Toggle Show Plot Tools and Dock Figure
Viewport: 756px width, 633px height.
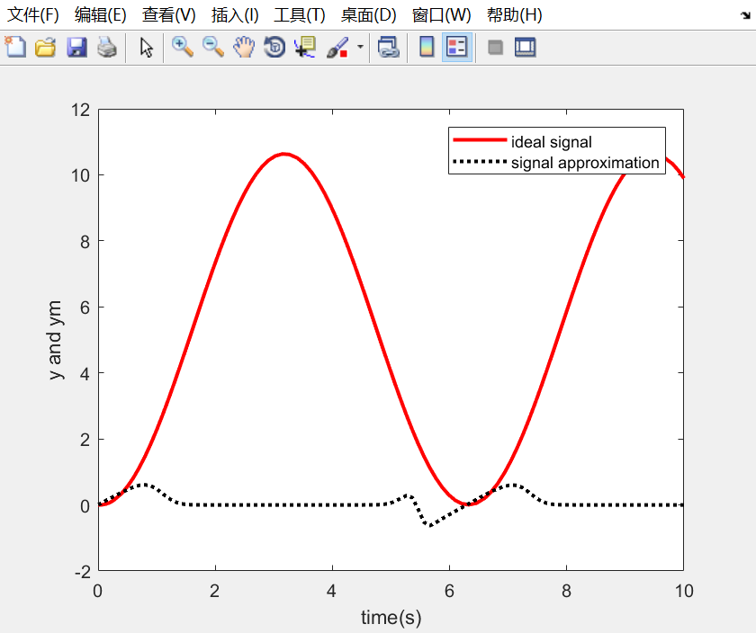(525, 47)
